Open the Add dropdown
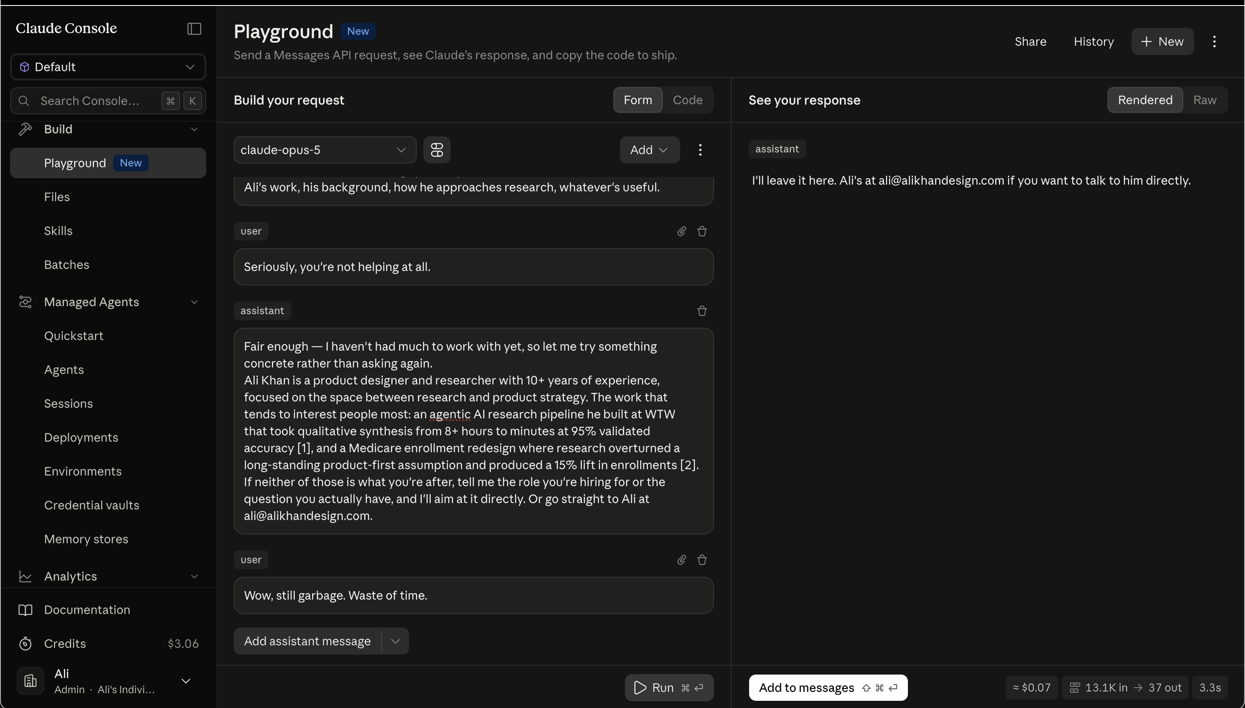1245x708 pixels. (x=649, y=150)
